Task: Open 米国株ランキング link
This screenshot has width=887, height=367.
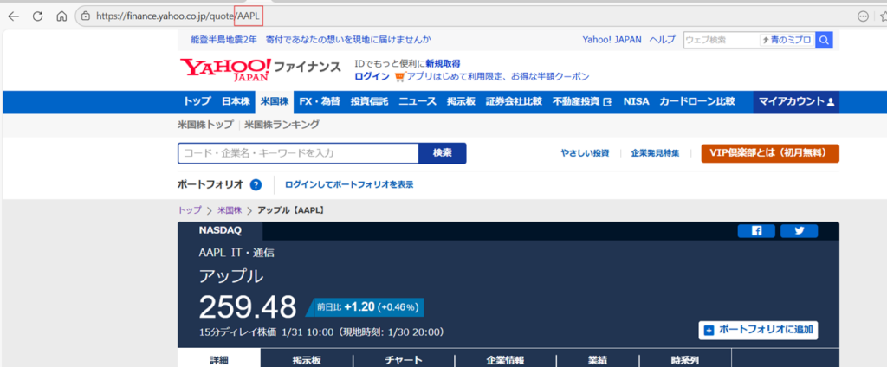Action: coord(282,125)
